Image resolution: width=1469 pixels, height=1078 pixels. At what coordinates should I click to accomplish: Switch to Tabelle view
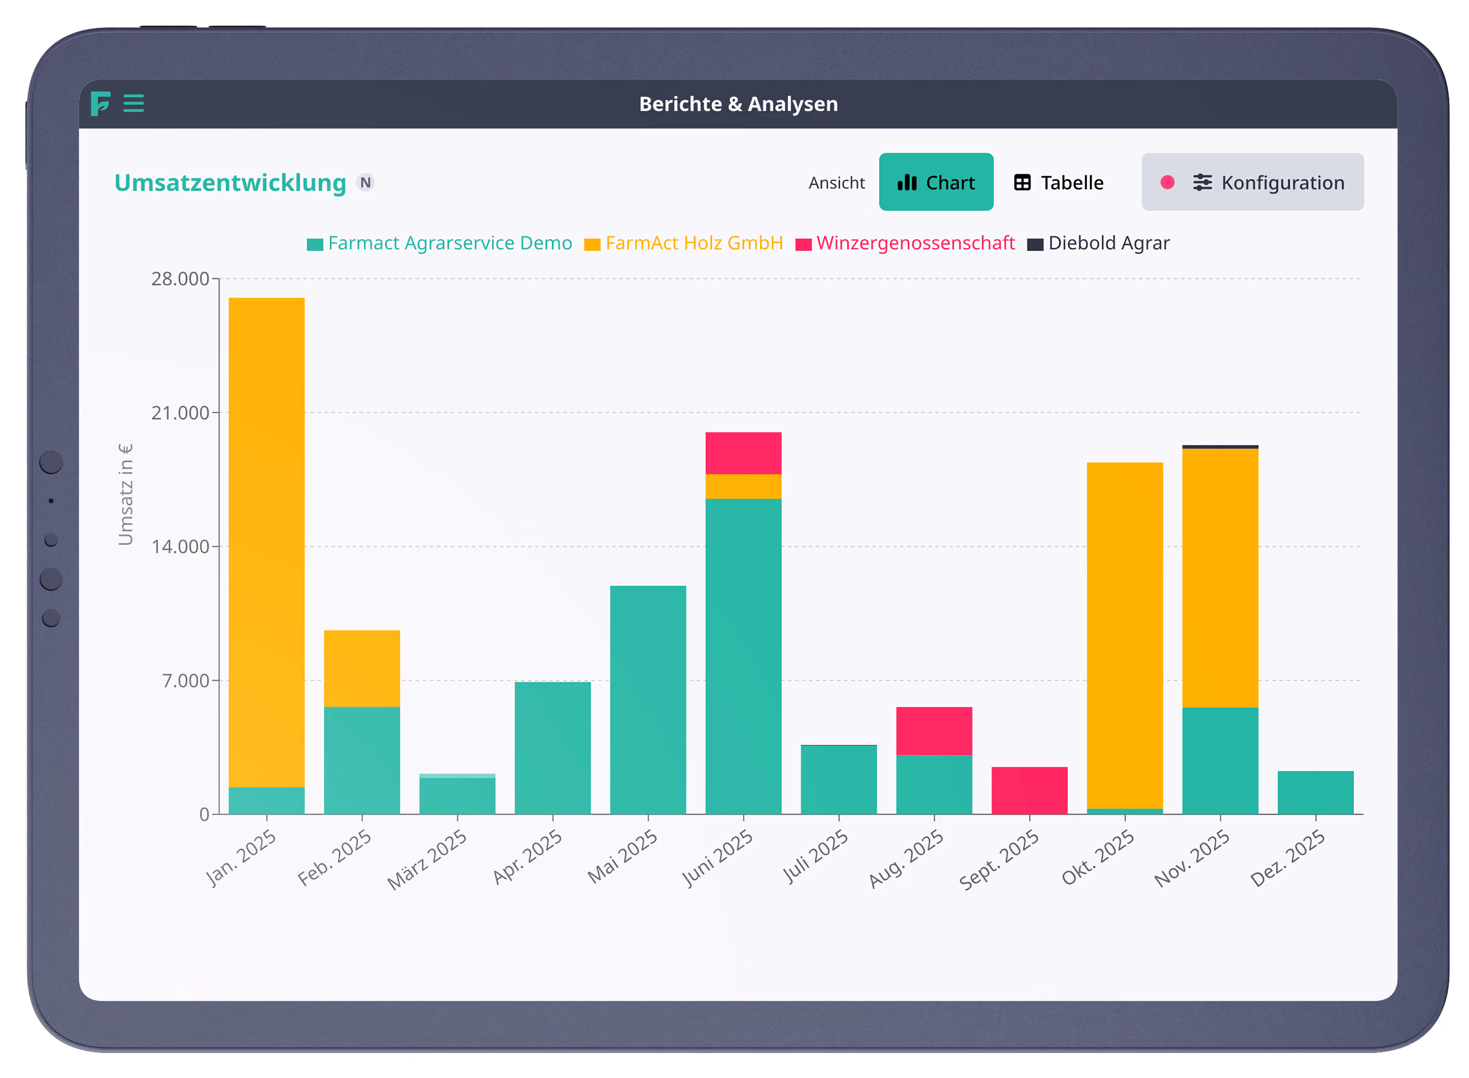[x=1058, y=182]
